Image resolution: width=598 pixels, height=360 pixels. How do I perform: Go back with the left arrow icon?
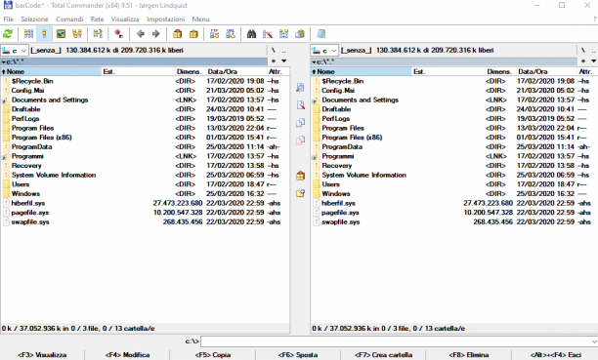point(141,34)
